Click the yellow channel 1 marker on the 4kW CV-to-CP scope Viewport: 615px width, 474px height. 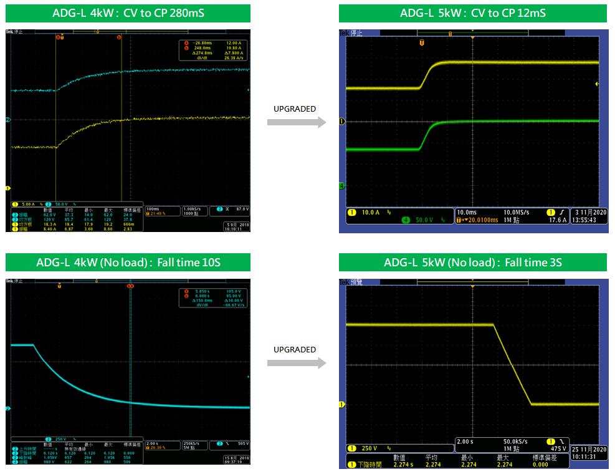pyautogui.click(x=8, y=188)
